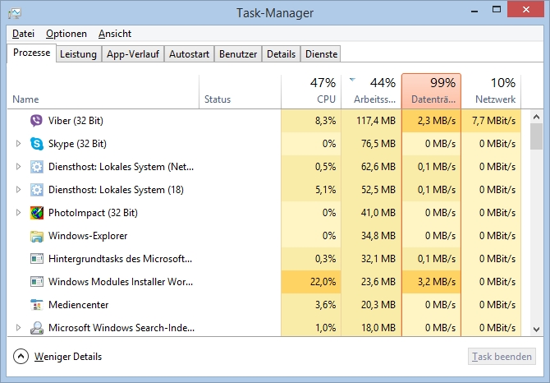Maximize the Task-Manager window
Screen dimensions: 550x383
click(497, 10)
